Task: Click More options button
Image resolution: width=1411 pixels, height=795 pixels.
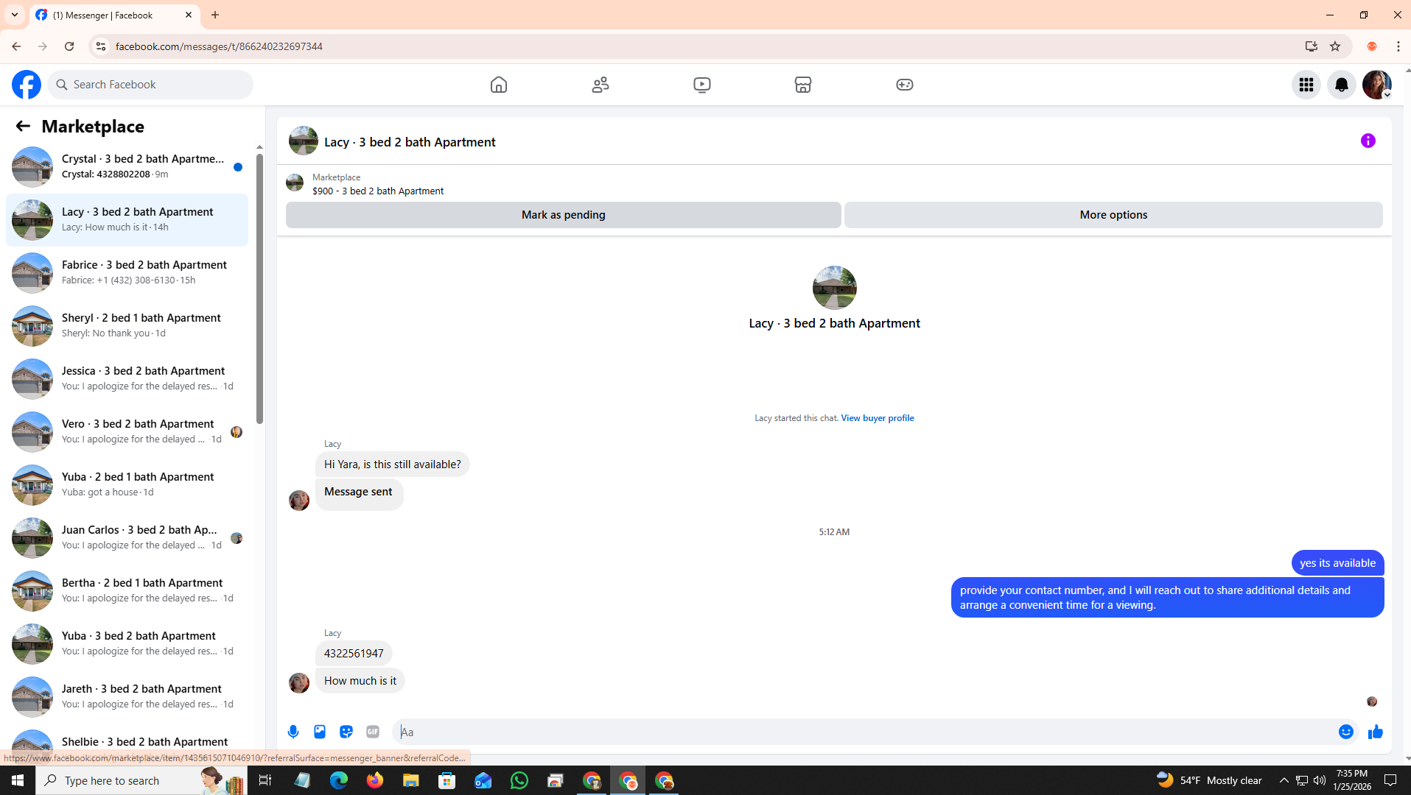Action: (1113, 215)
